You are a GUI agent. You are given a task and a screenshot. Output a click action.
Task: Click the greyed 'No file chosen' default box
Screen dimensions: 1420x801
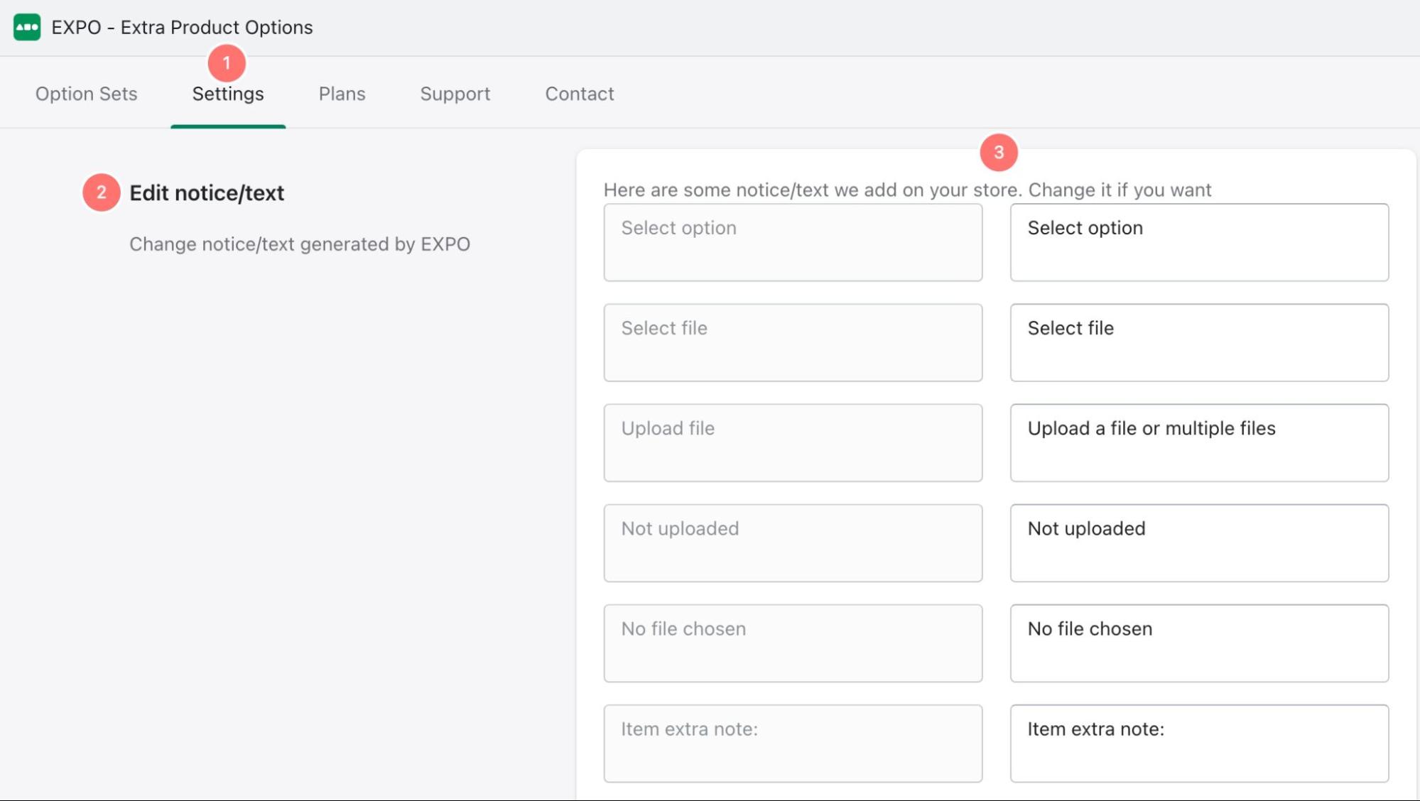[x=793, y=643]
